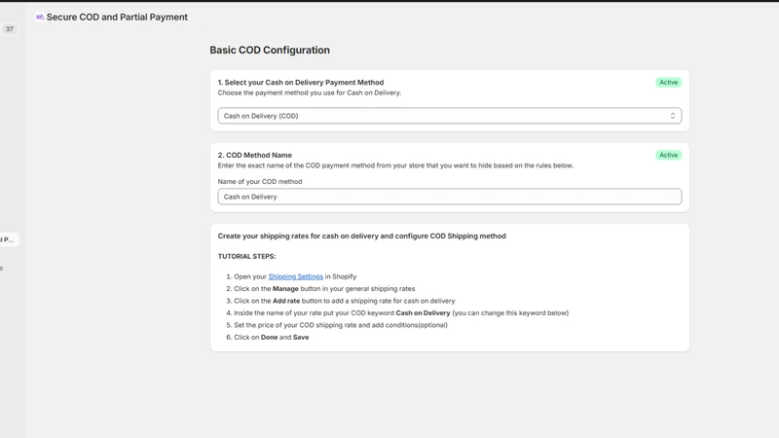Click the '1. Select your Cash on Delivery Payment Method' heading

point(301,83)
